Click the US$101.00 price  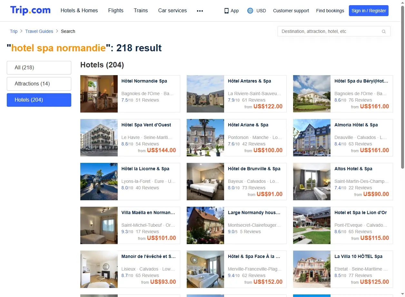click(x=162, y=238)
